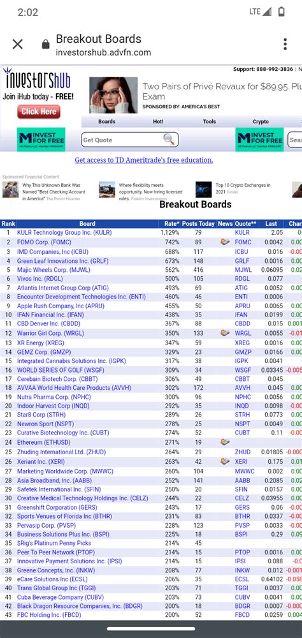
Task: Open Top 10 Crypto Exchanges article
Action: pos(243,188)
